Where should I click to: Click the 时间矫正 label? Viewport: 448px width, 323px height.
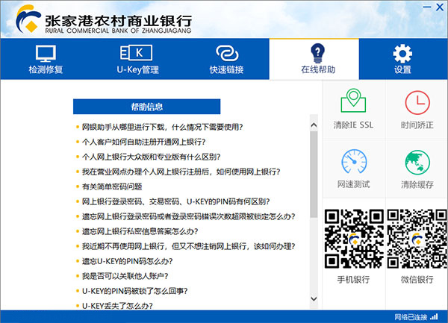417,125
